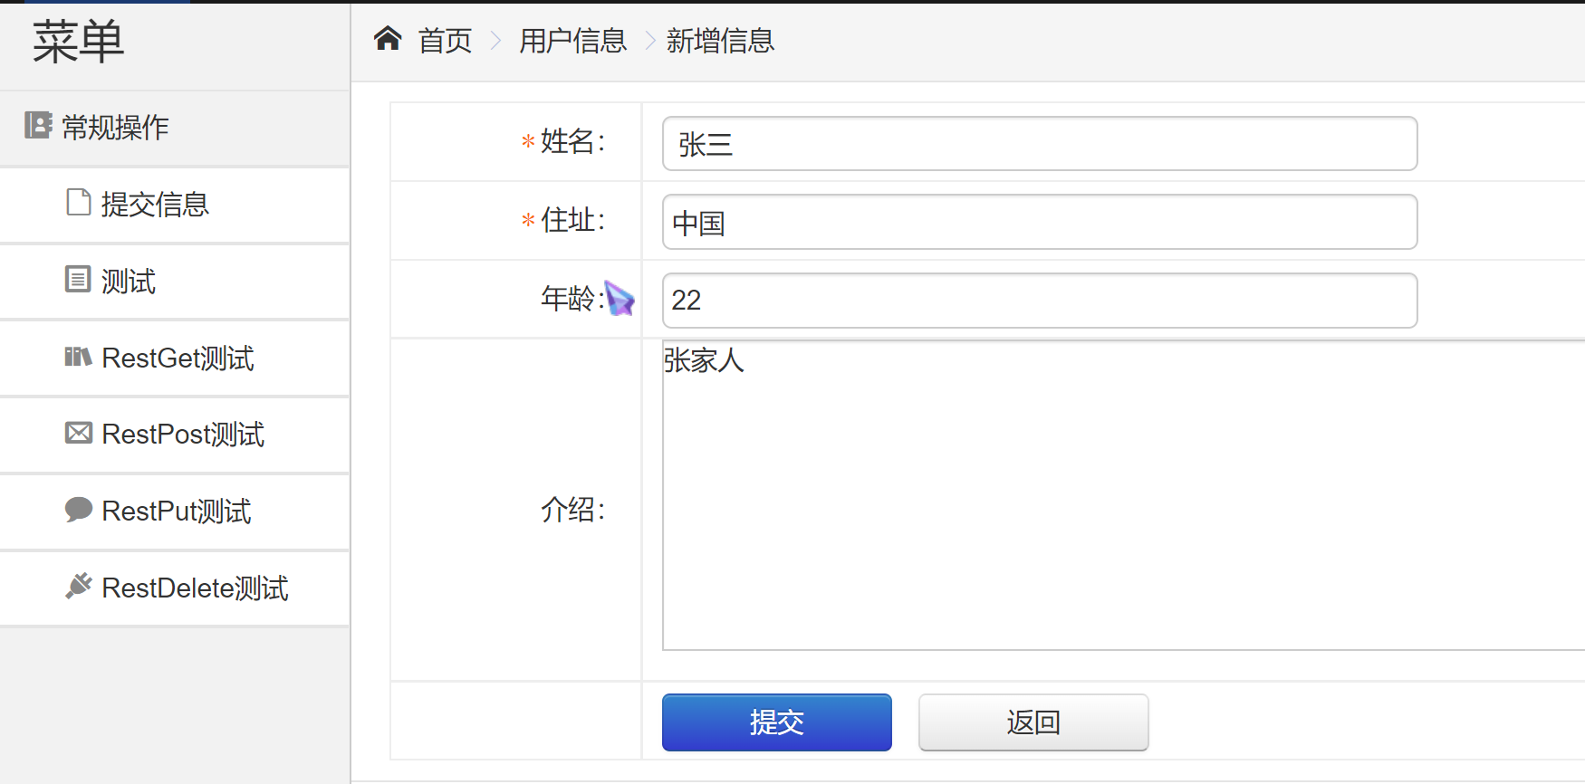Open the 测试 menu item
The image size is (1585, 784).
pos(175,282)
